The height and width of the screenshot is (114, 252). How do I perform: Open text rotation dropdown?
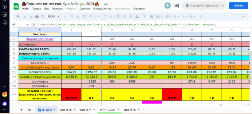[192, 16]
